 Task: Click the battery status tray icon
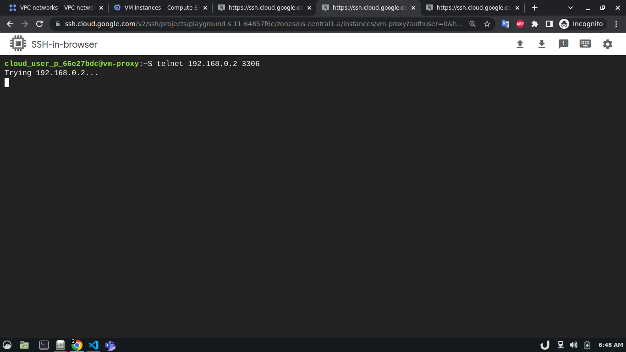pyautogui.click(x=587, y=345)
